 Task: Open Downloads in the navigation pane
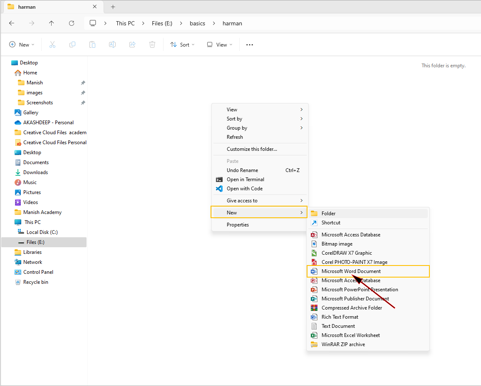coord(35,172)
